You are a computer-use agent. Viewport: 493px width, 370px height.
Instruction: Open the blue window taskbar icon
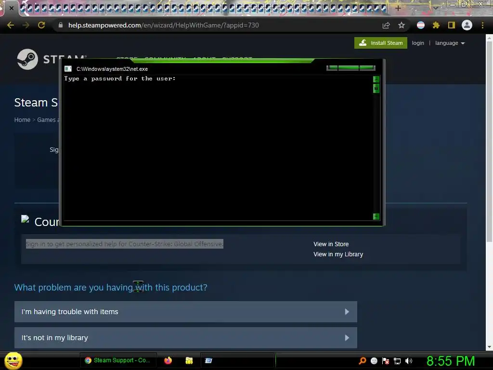coord(208,360)
